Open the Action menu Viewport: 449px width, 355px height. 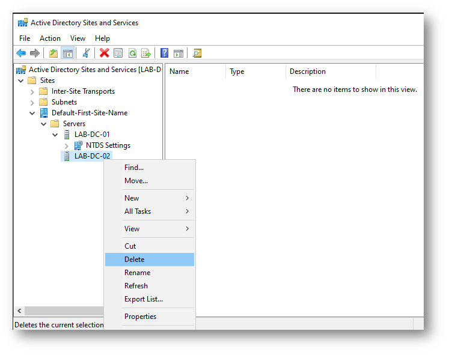pyautogui.click(x=50, y=38)
